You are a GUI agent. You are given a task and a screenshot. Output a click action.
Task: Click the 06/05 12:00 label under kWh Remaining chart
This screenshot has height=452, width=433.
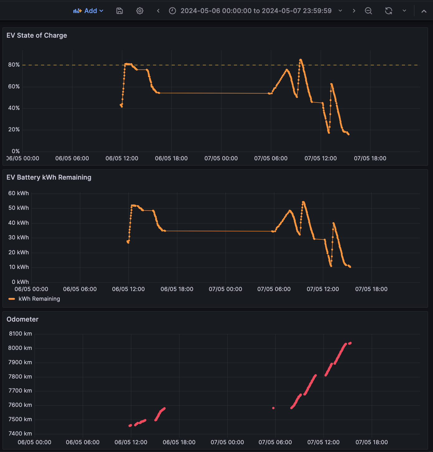pyautogui.click(x=128, y=289)
